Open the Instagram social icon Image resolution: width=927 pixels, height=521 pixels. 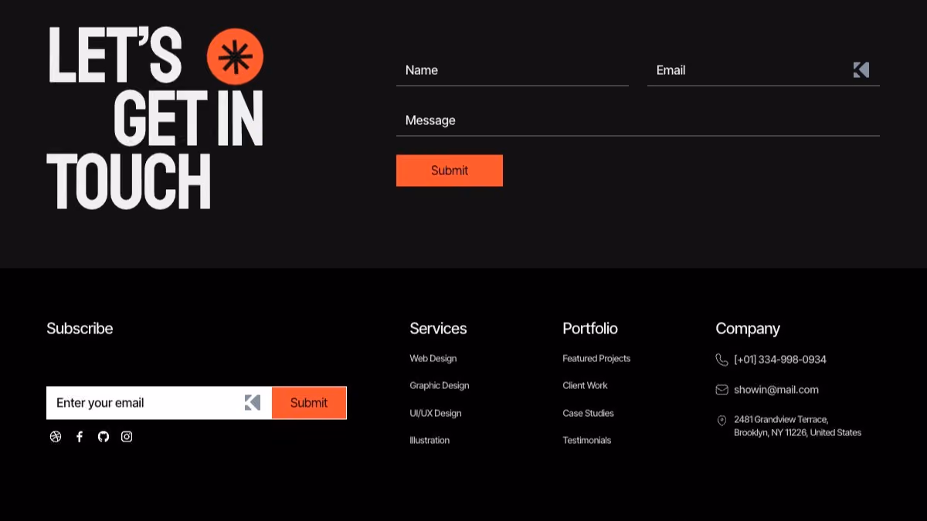[x=127, y=437]
